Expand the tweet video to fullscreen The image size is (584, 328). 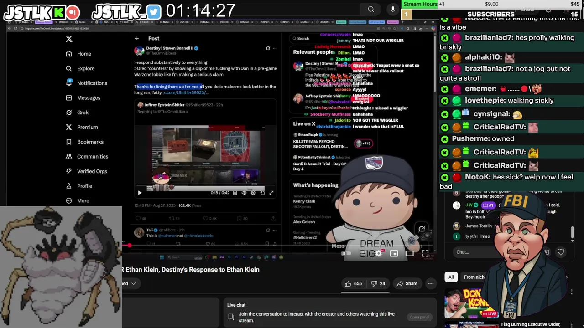[271, 193]
